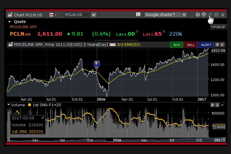The image size is (231, 154).
Task: Collapse the Quote section
Action: [x=9, y=22]
